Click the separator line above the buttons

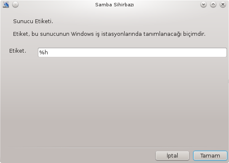(114, 147)
